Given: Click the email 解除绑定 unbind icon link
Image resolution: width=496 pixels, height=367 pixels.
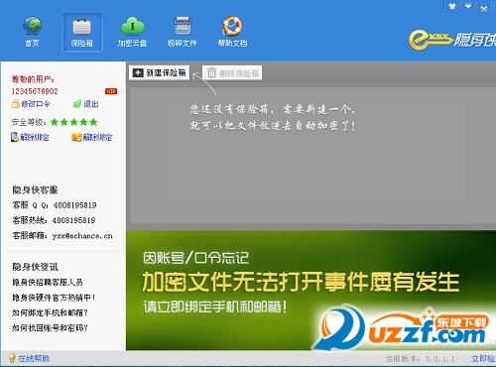Looking at the screenshot, I should (x=92, y=137).
